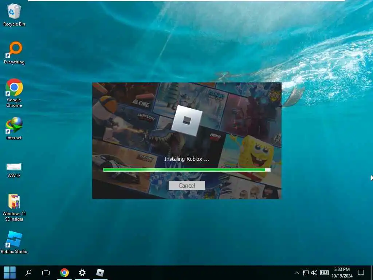Select the Google Chrome desktop shortcut
The height and width of the screenshot is (280, 373).
click(14, 93)
